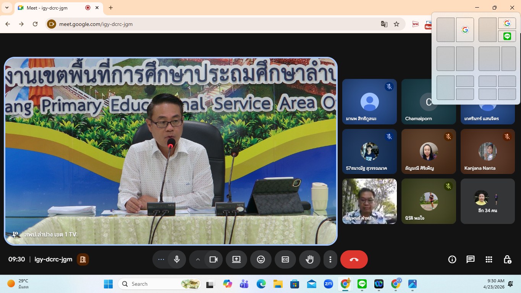Image resolution: width=521 pixels, height=293 pixels.
Task: Open the Activities grid panel
Action: click(x=489, y=259)
